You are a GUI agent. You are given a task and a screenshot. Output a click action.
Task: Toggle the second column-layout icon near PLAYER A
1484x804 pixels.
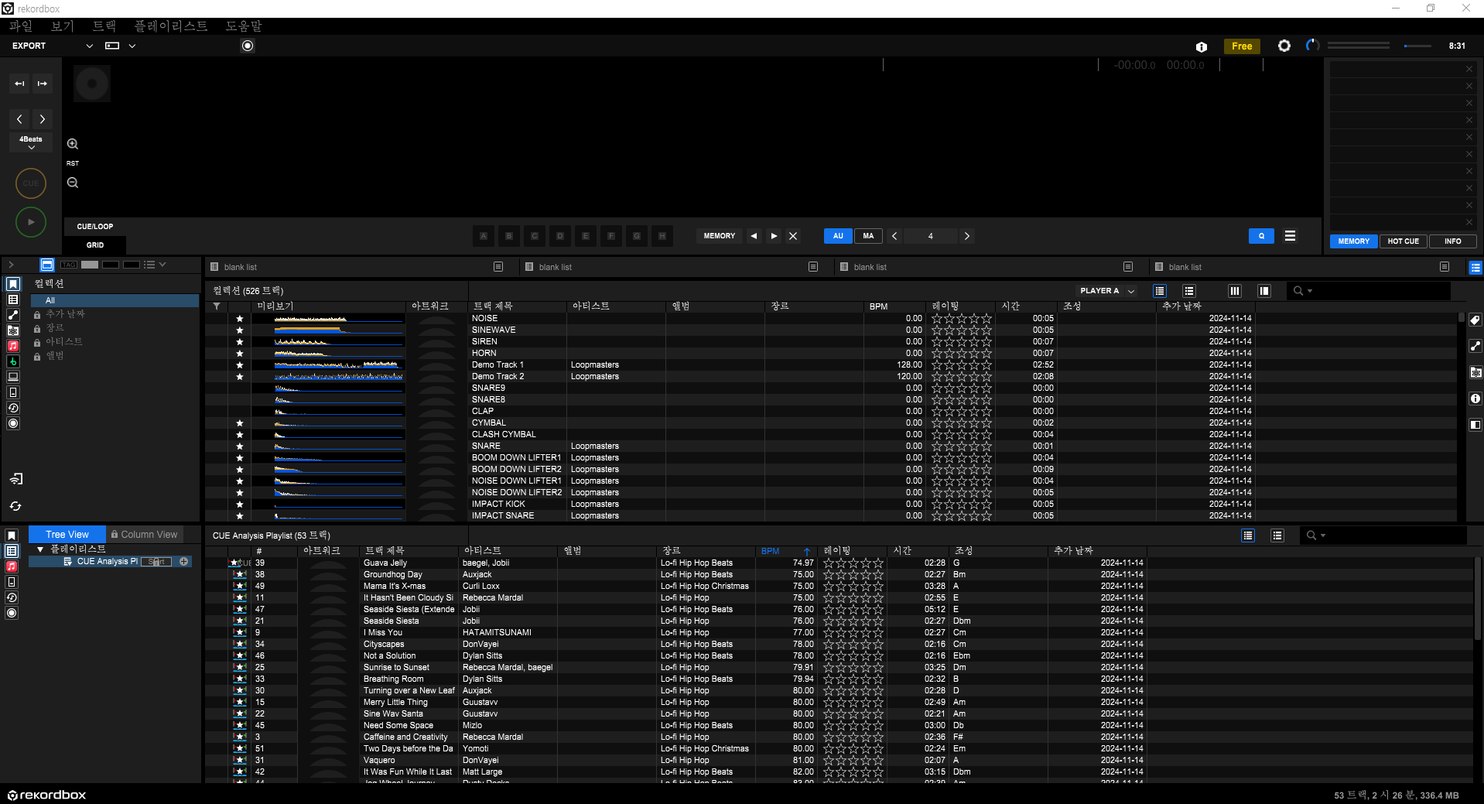(x=1264, y=291)
